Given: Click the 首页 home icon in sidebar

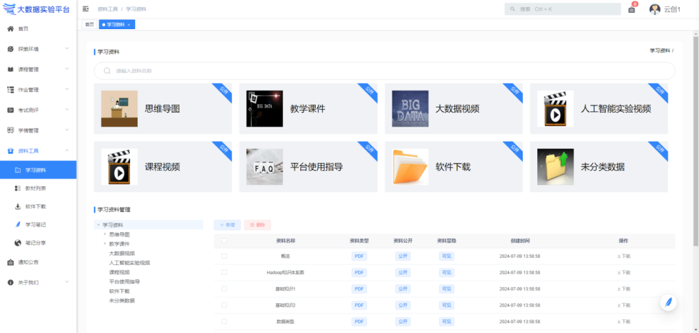Looking at the screenshot, I should click(11, 28).
